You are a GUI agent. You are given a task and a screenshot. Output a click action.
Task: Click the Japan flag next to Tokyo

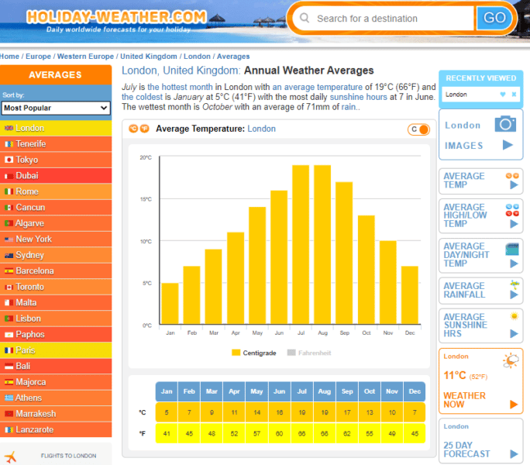coord(9,160)
